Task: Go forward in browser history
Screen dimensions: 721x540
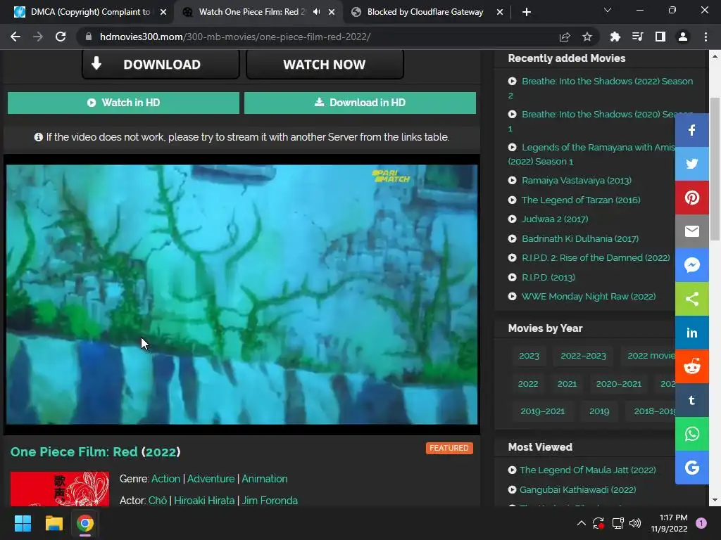Action: pyautogui.click(x=38, y=37)
